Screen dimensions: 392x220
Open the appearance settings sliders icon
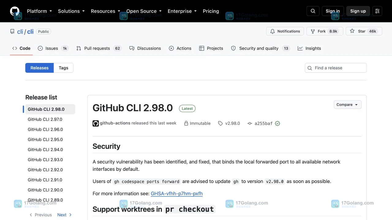click(377, 11)
